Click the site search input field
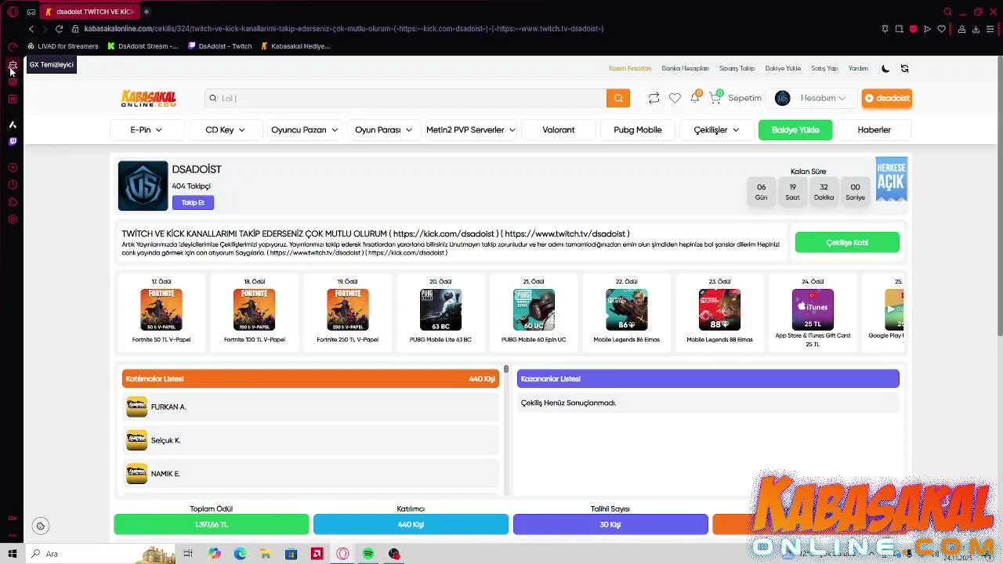 point(406,98)
